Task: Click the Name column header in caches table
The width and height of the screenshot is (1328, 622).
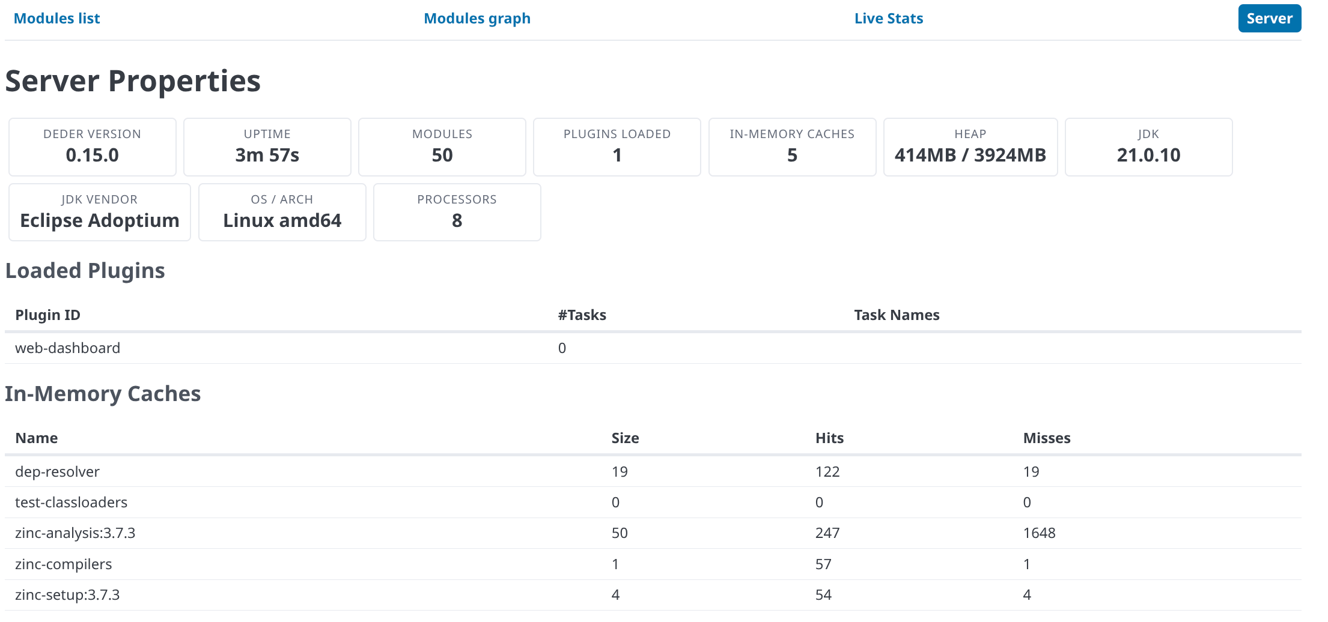Action: click(x=37, y=438)
